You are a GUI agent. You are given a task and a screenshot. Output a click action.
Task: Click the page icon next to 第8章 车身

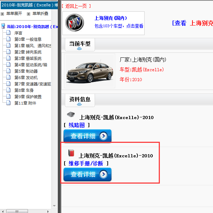9,90
